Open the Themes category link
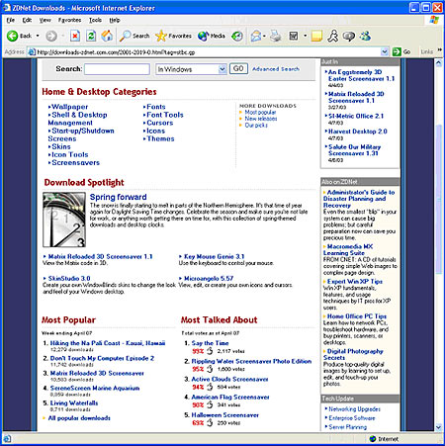Viewport: 445px width, 446px height. (160, 138)
